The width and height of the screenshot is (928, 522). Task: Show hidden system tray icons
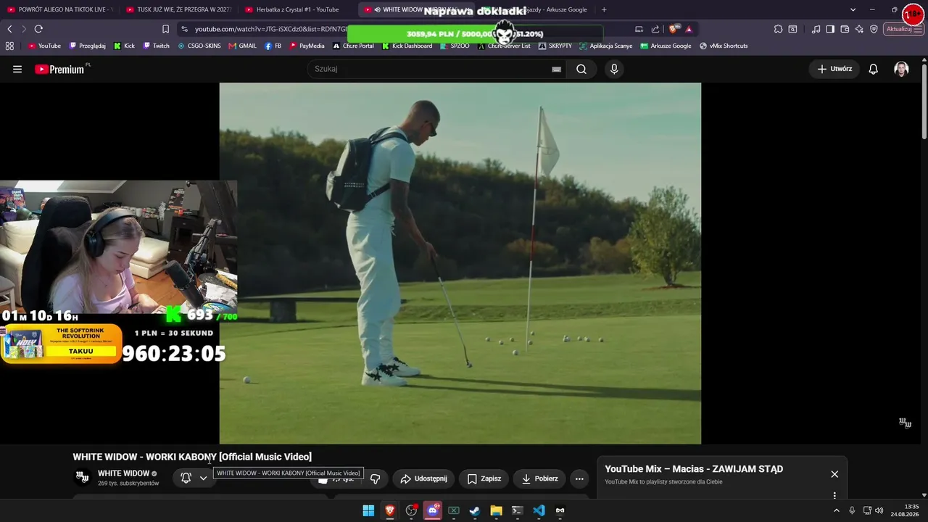836,510
